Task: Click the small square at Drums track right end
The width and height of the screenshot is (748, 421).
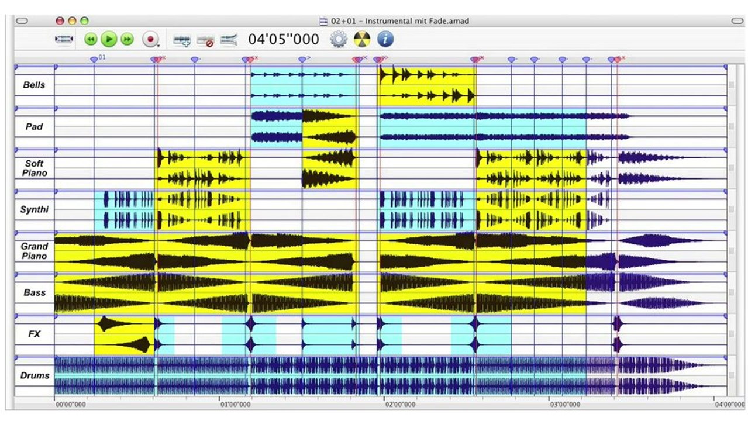Action: click(730, 376)
